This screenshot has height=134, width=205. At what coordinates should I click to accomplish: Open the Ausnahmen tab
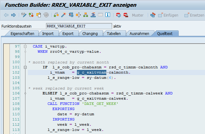click(x=139, y=34)
